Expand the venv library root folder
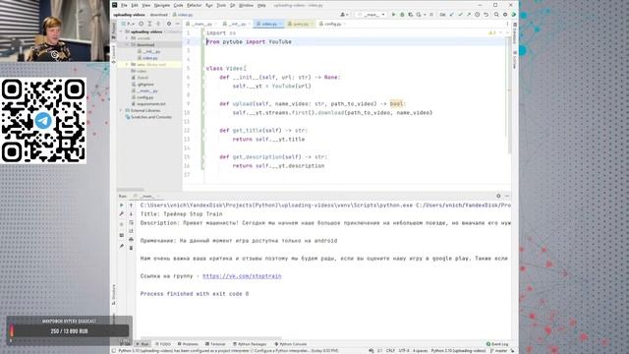This screenshot has height=354, width=629. [x=127, y=64]
